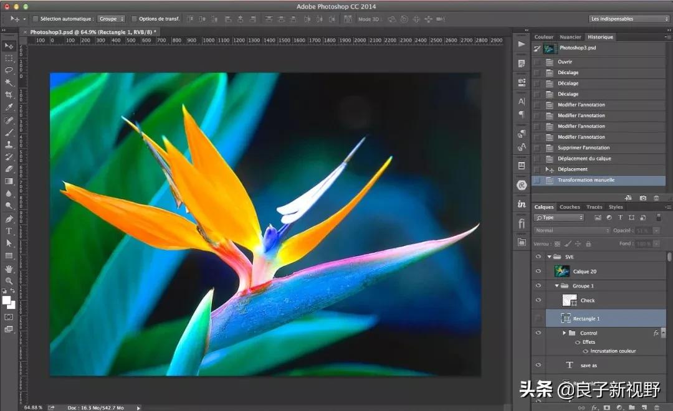
Task: Open the Groupe dropdown in options bar
Action: pyautogui.click(x=112, y=19)
